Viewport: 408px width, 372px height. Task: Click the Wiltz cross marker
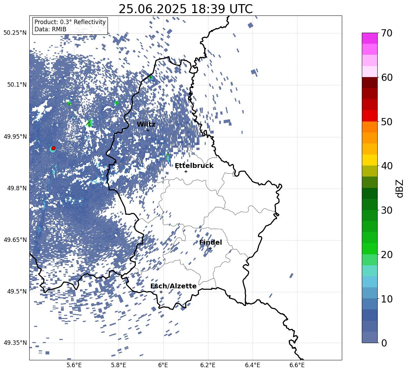[148, 130]
